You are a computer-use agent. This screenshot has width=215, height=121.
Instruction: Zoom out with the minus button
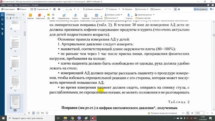click(x=208, y=113)
